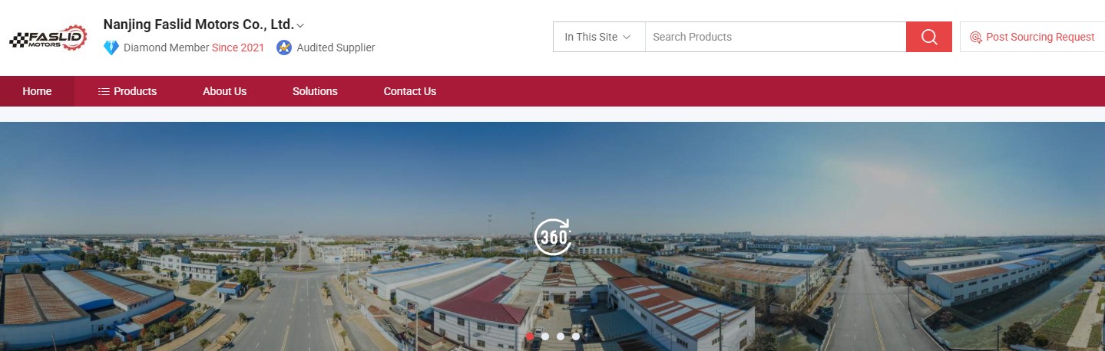Click the red search magnifier button
Screen dimensions: 1105x351
click(929, 37)
